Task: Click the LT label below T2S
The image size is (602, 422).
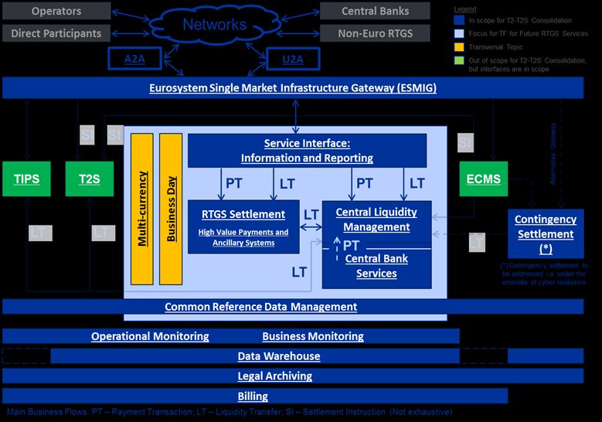Action: (x=104, y=233)
